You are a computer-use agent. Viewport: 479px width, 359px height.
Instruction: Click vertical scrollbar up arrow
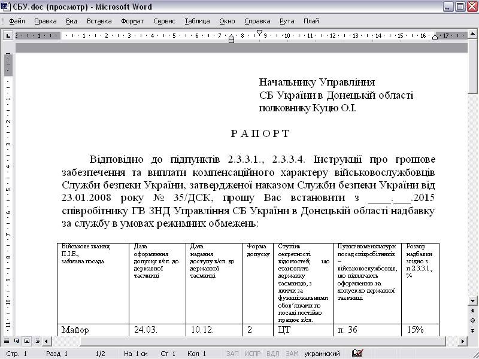coord(473,35)
